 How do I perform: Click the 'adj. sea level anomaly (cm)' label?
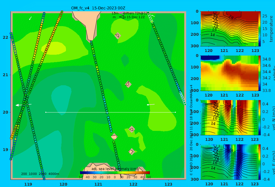[x=115, y=169]
